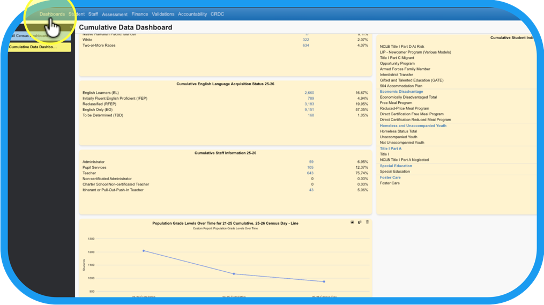Click the Reclassified (RFEP) count 3,183
The height and width of the screenshot is (305, 544).
309,104
